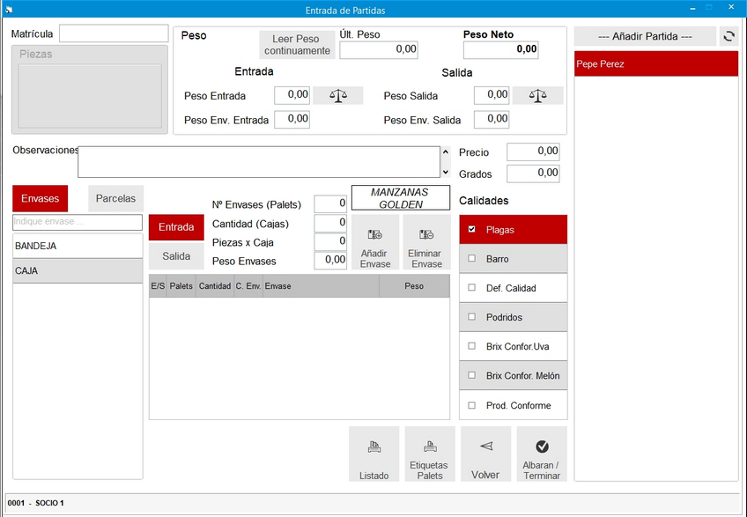Select the Entrada mode button
747x517 pixels.
coord(176,227)
